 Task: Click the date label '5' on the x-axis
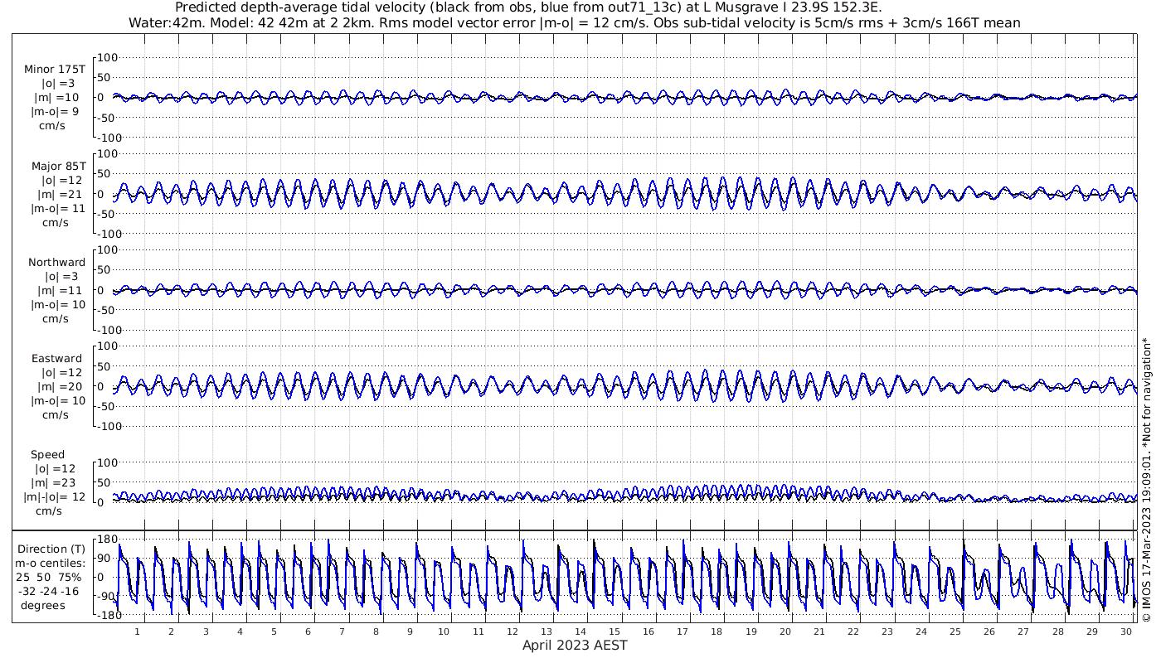tap(274, 632)
